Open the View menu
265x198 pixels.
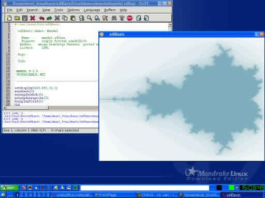[x=46, y=10]
